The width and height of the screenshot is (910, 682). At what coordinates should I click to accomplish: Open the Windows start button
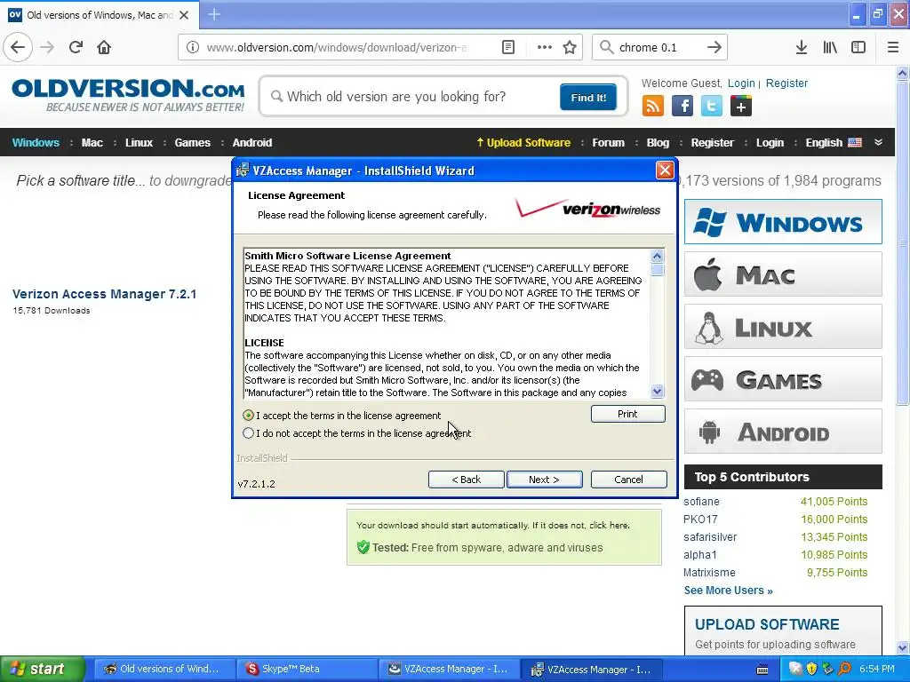(42, 669)
